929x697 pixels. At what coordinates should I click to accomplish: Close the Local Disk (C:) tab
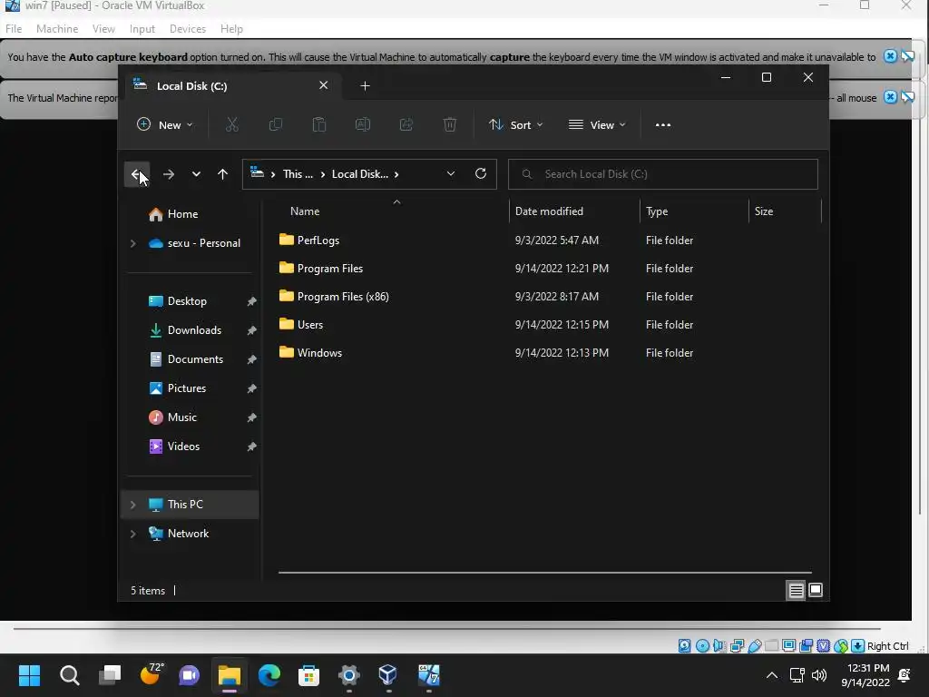point(324,85)
